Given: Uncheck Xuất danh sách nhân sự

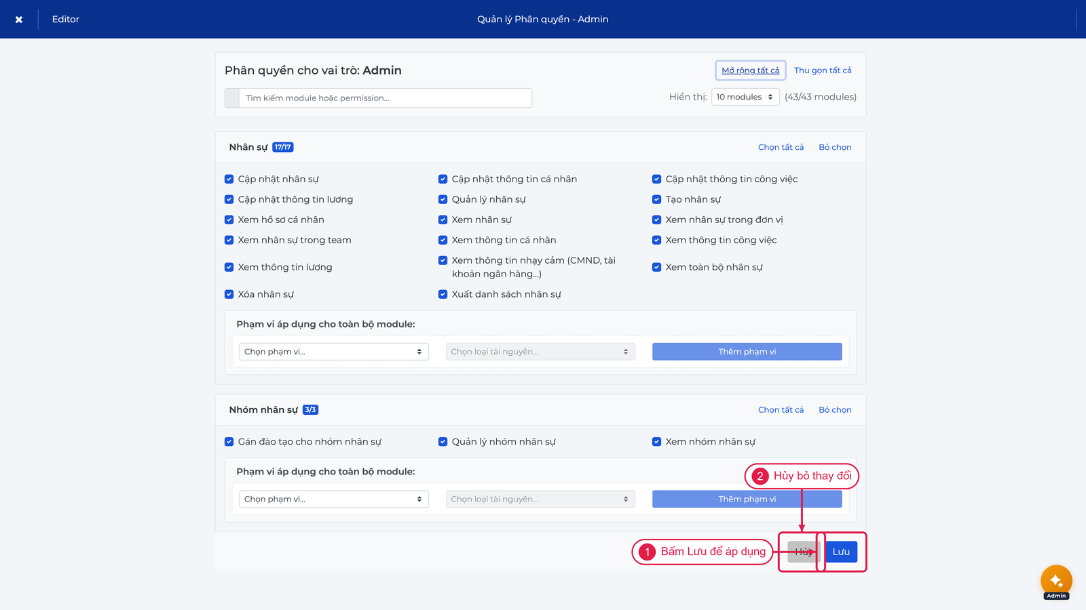Looking at the screenshot, I should click(x=443, y=294).
